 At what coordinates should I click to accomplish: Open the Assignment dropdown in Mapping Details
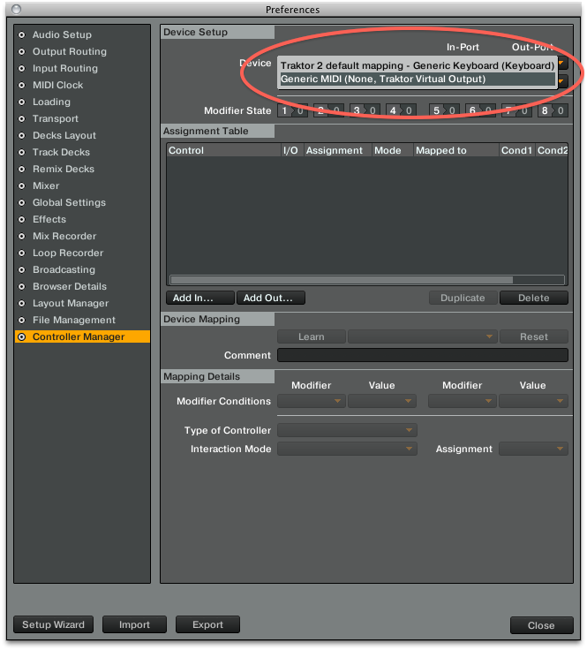click(533, 449)
